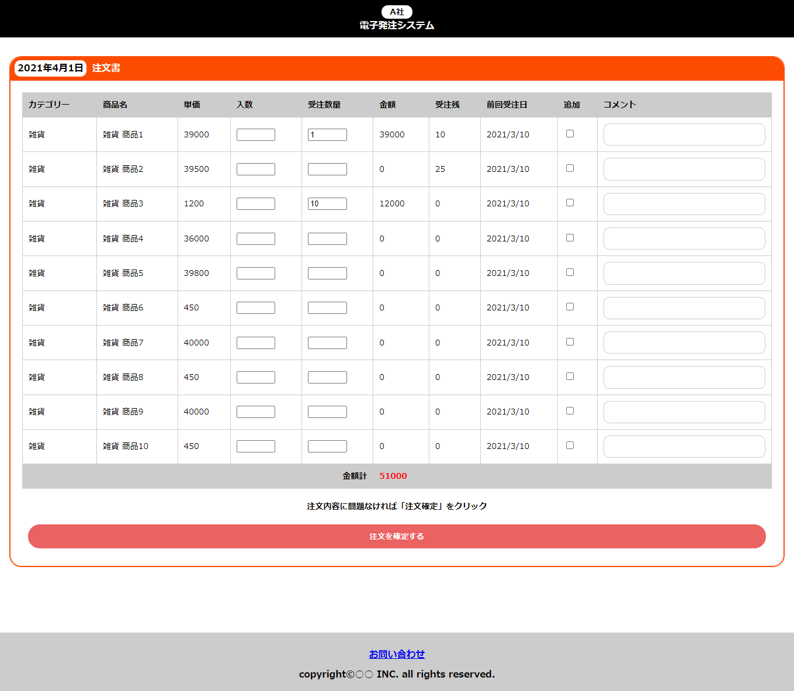Click the A社 company badge
The width and height of the screenshot is (794, 691).
pos(397,12)
